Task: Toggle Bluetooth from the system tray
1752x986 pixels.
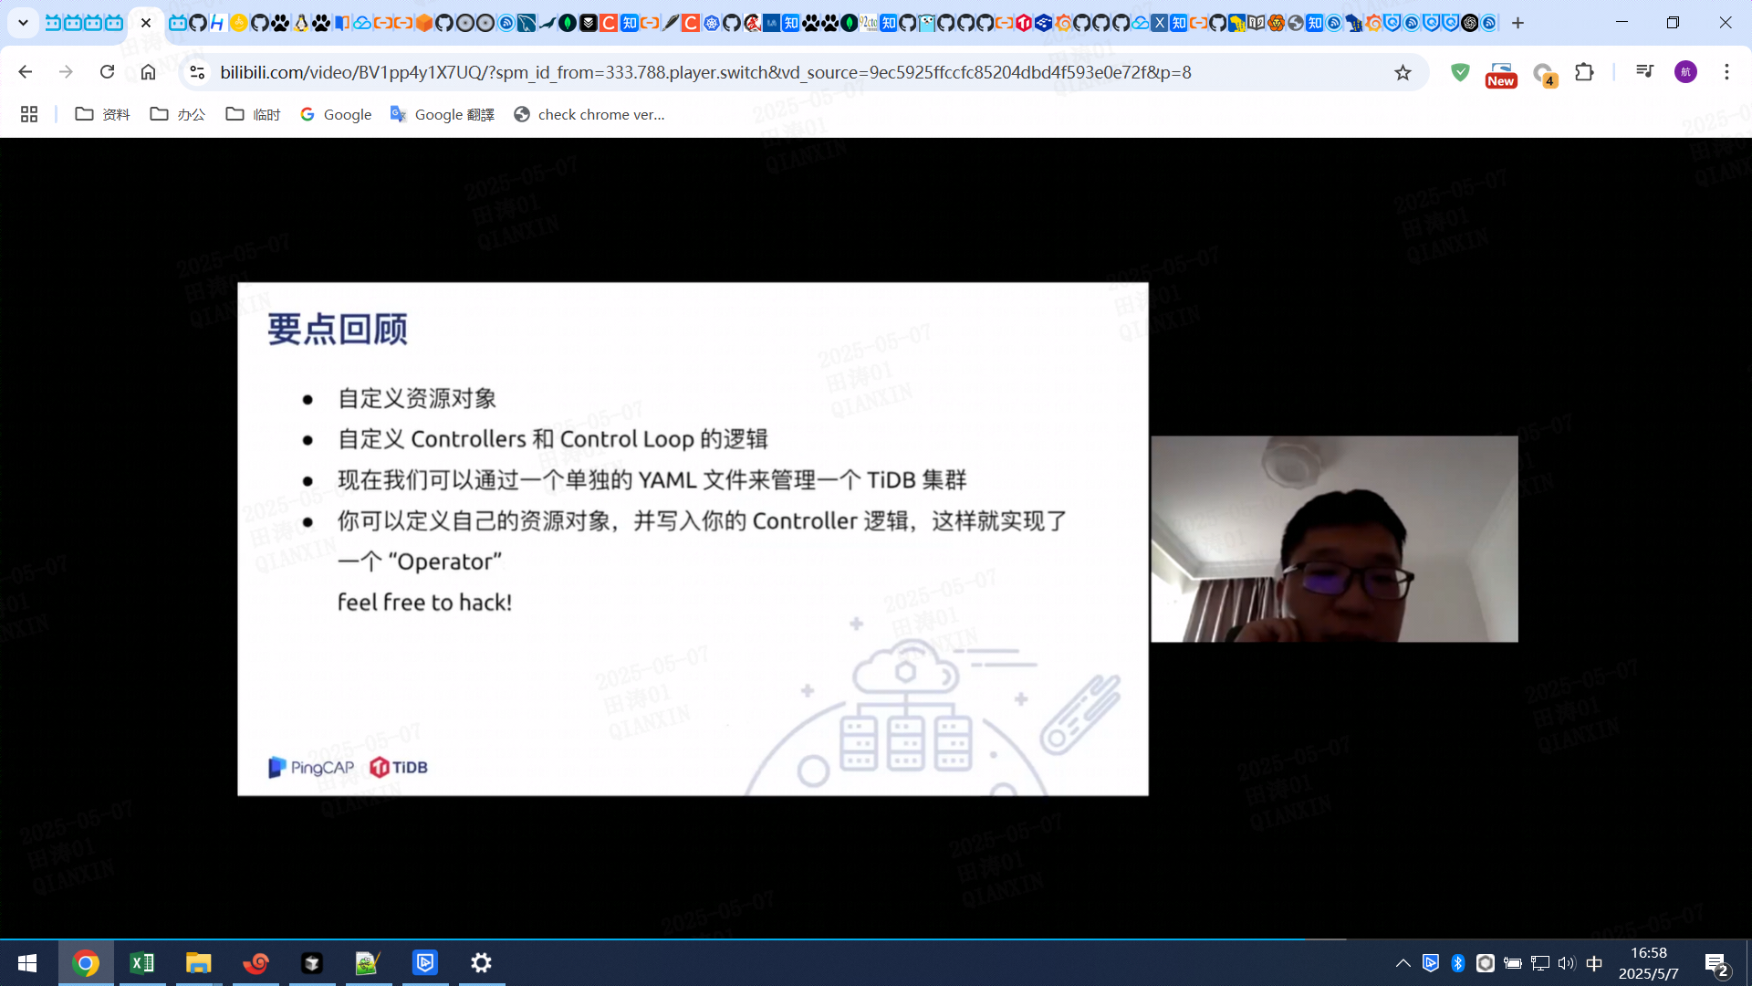Action: [1458, 963]
